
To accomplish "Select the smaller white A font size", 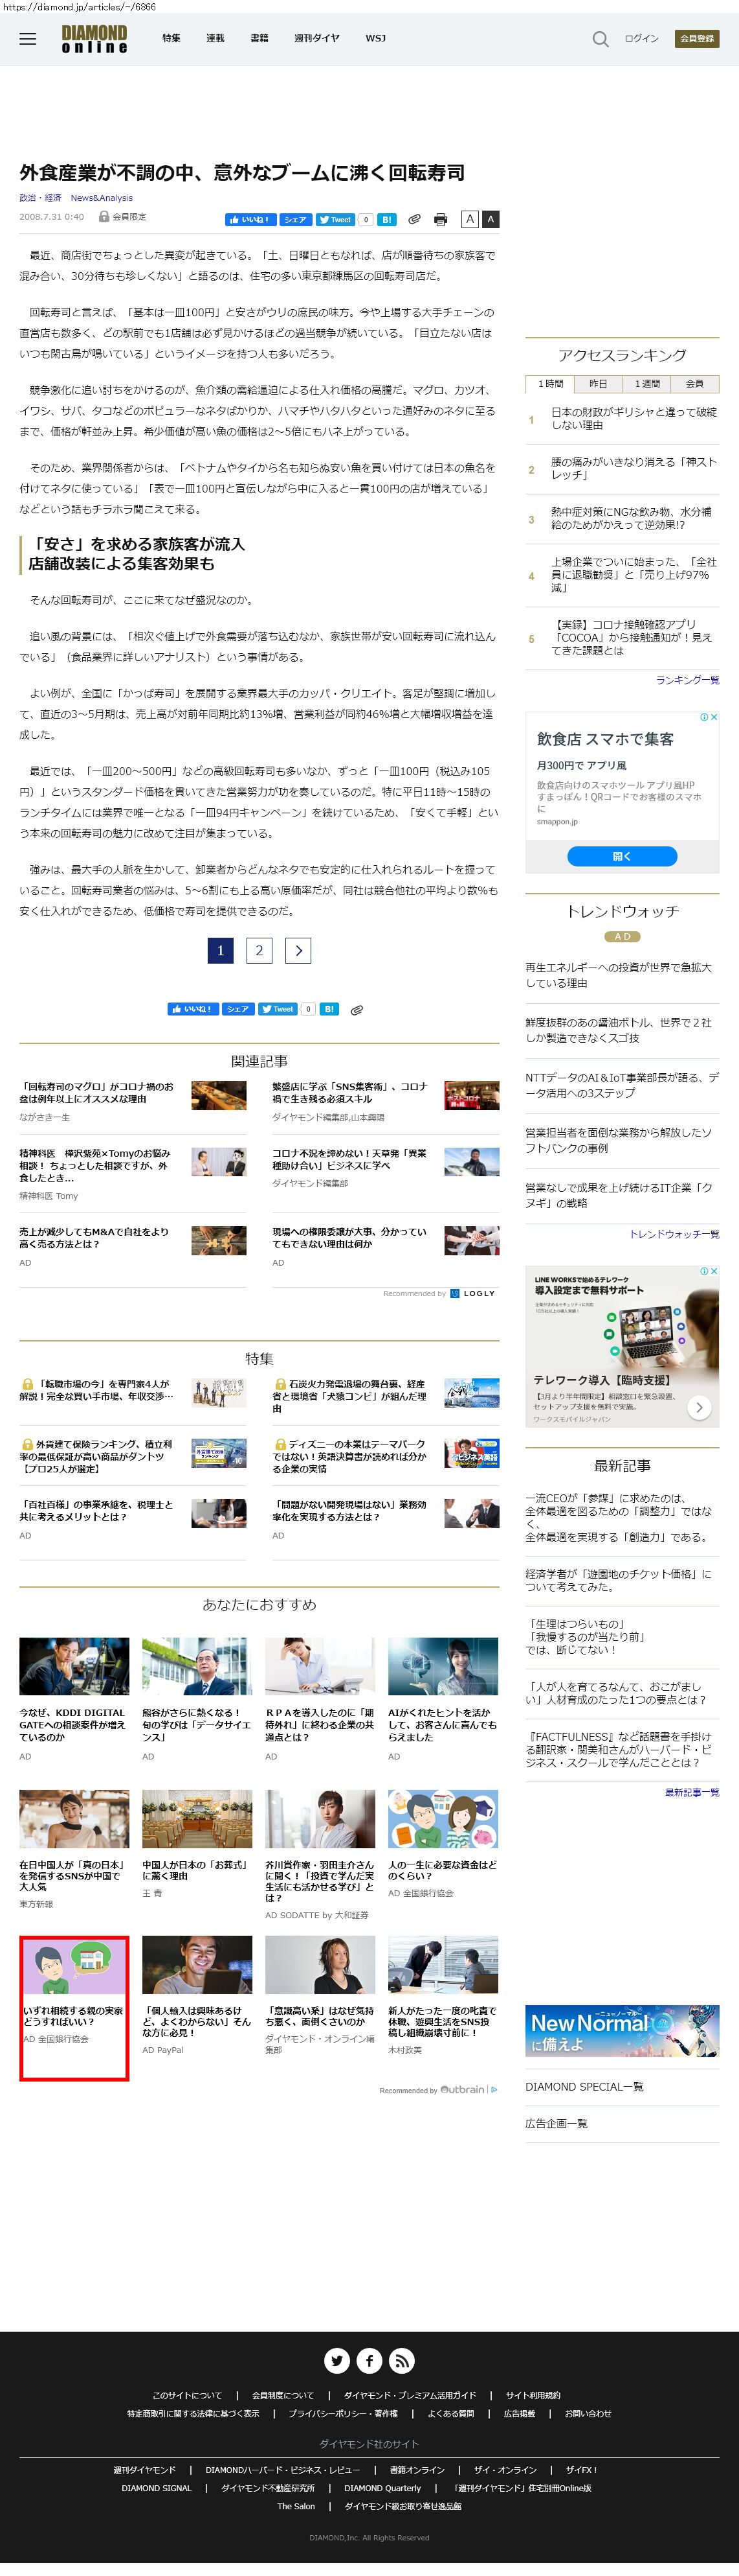I will (x=469, y=219).
